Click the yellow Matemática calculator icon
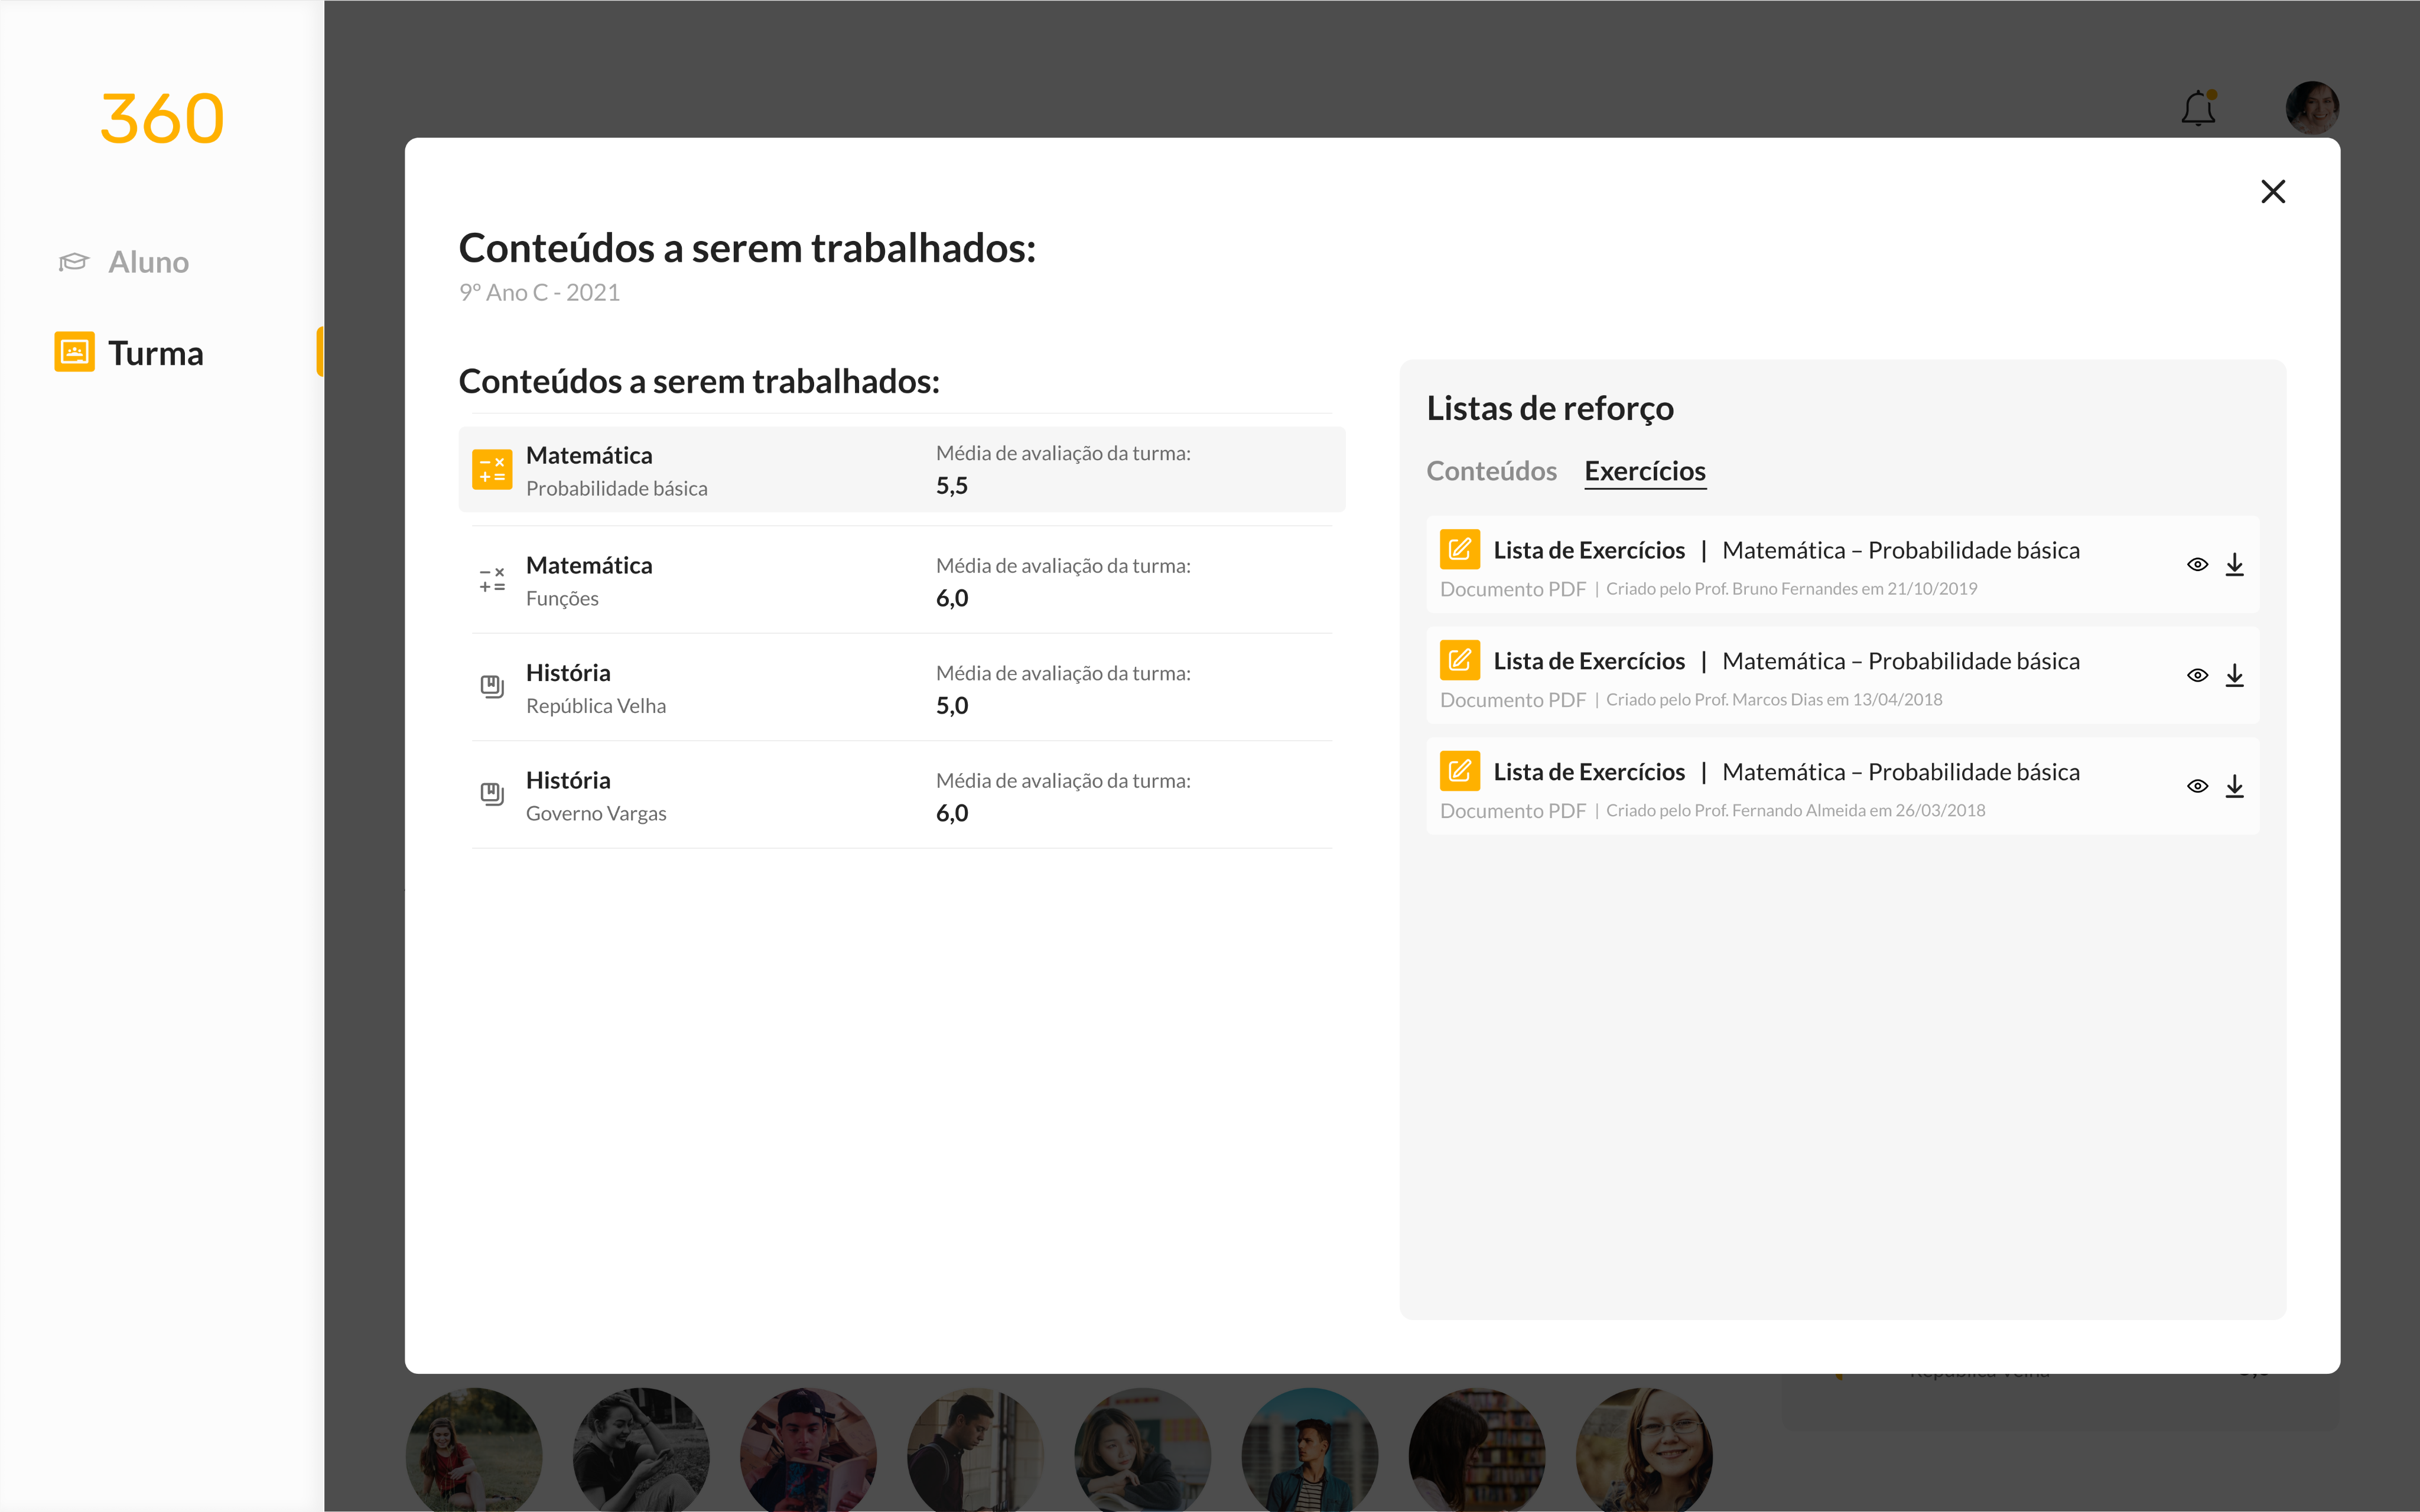The width and height of the screenshot is (2420, 1512). click(492, 470)
